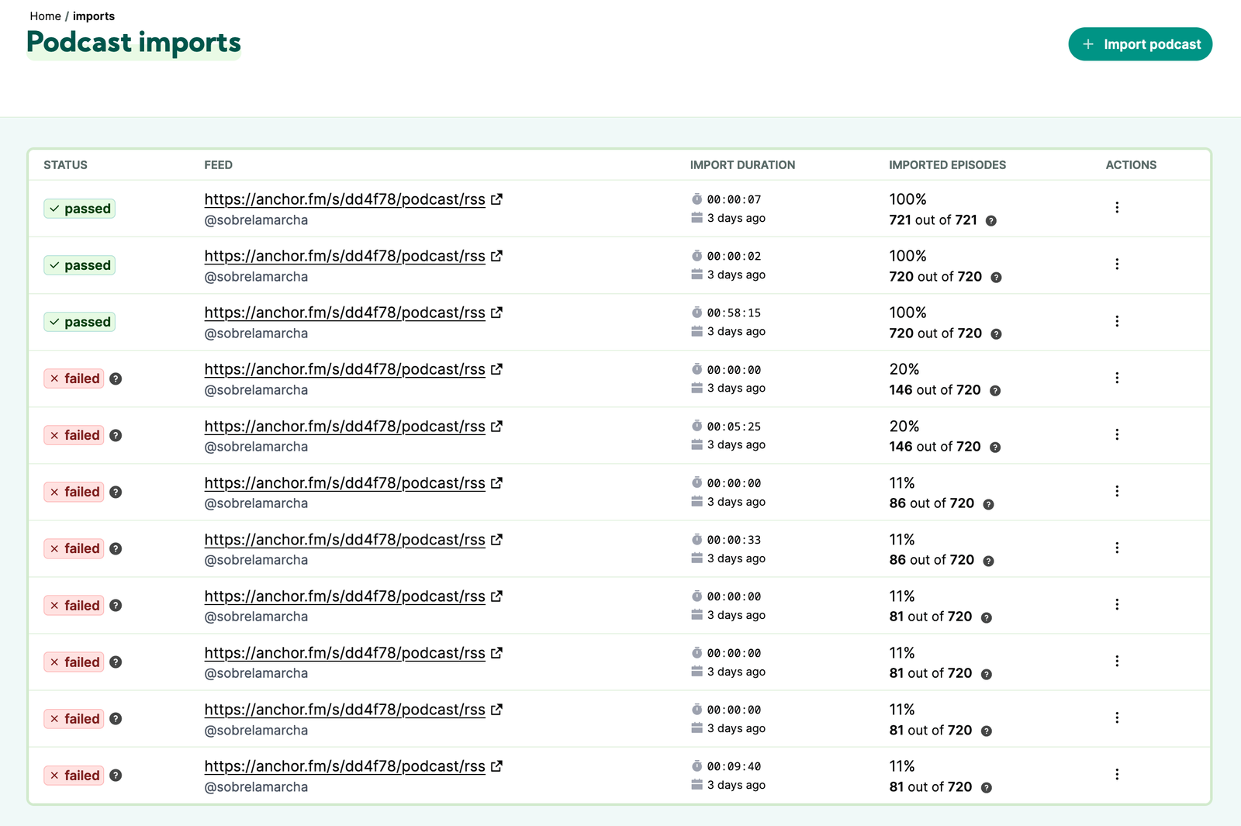Viewport: 1241px width, 826px height.
Task: Click the Podcast imports page title
Action: 133,43
